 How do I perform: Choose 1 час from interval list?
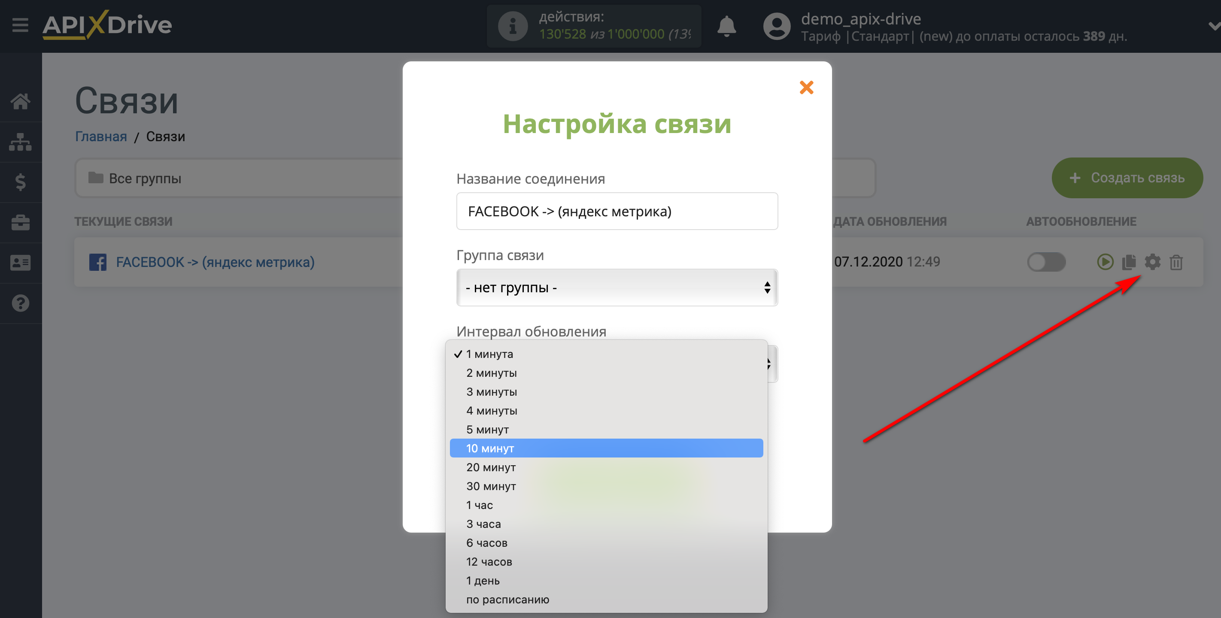pyautogui.click(x=606, y=505)
